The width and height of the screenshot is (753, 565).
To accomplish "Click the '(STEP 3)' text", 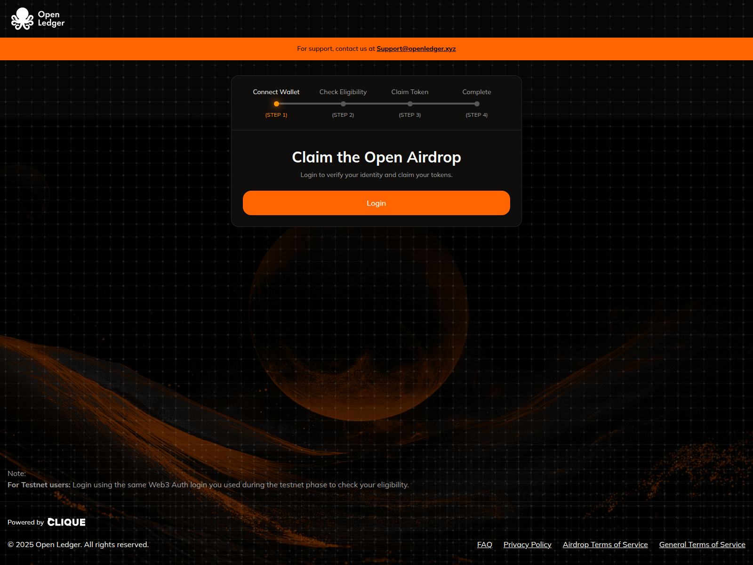I will [x=410, y=115].
